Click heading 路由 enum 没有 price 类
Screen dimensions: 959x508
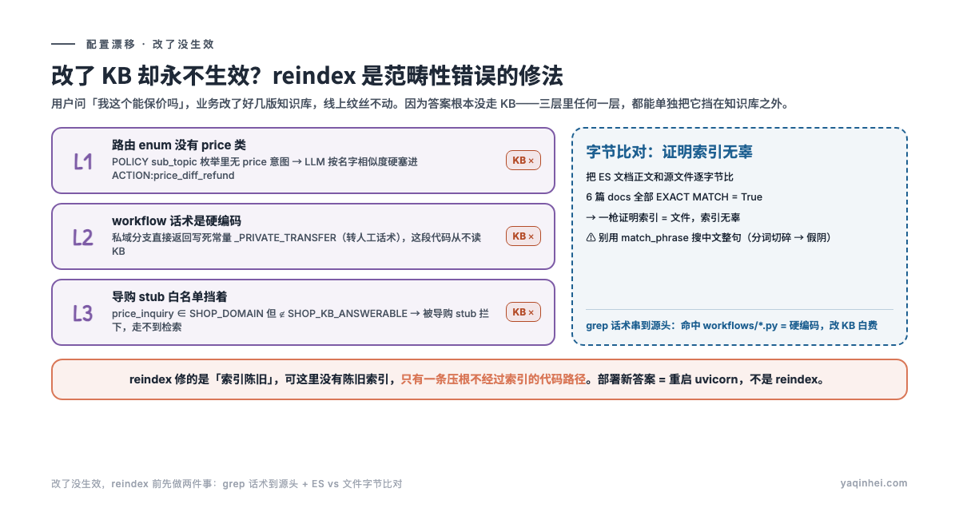[x=179, y=145]
